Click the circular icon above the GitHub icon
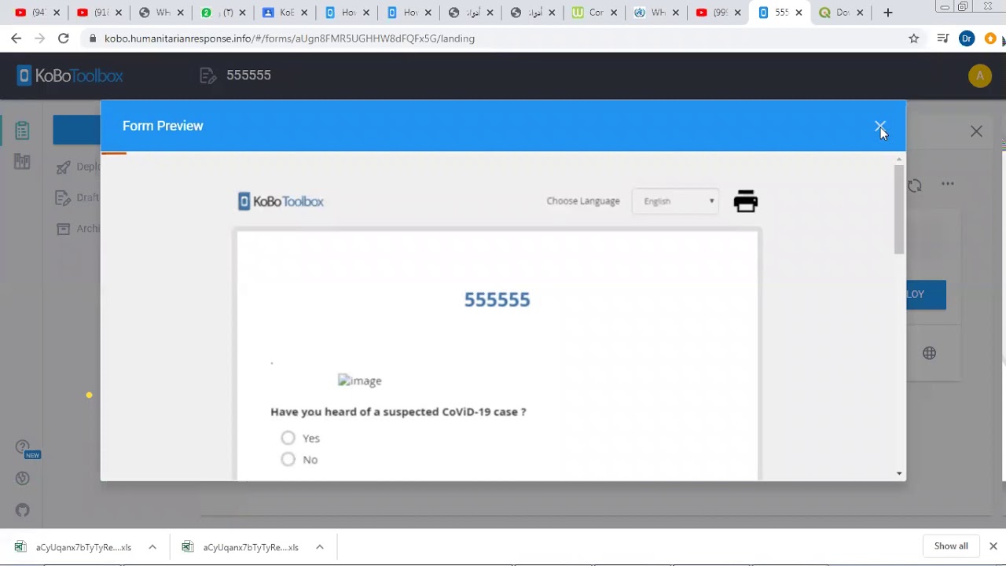Viewport: 1006px width, 566px height. pos(22,478)
